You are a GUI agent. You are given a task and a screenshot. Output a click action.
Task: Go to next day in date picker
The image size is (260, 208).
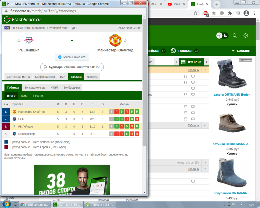[x=207, y=62]
